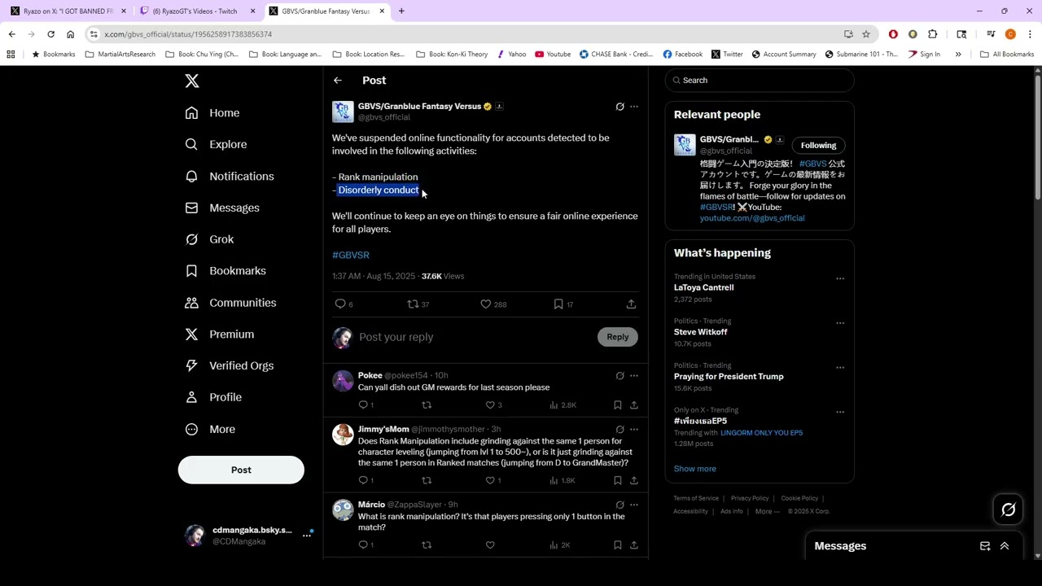Open All Bookmarks folder in the bookmarks bar

click(1007, 55)
